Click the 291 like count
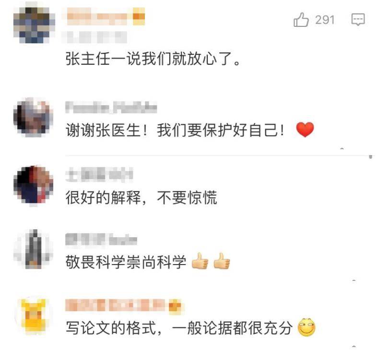This screenshot has width=377, height=351. coord(325,20)
